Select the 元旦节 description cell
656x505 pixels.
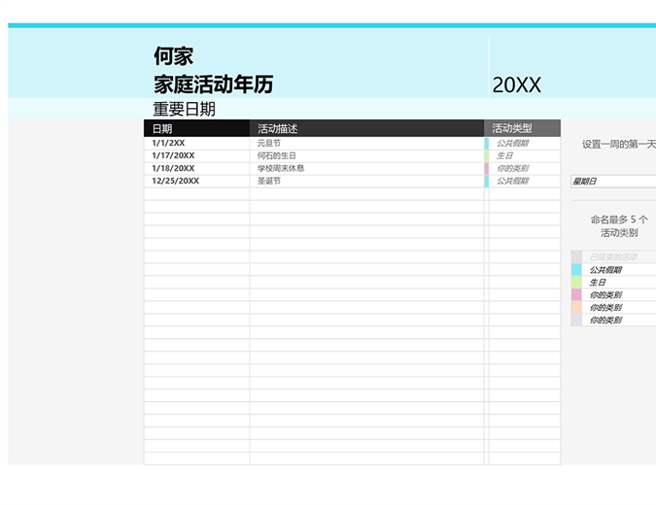click(x=366, y=143)
